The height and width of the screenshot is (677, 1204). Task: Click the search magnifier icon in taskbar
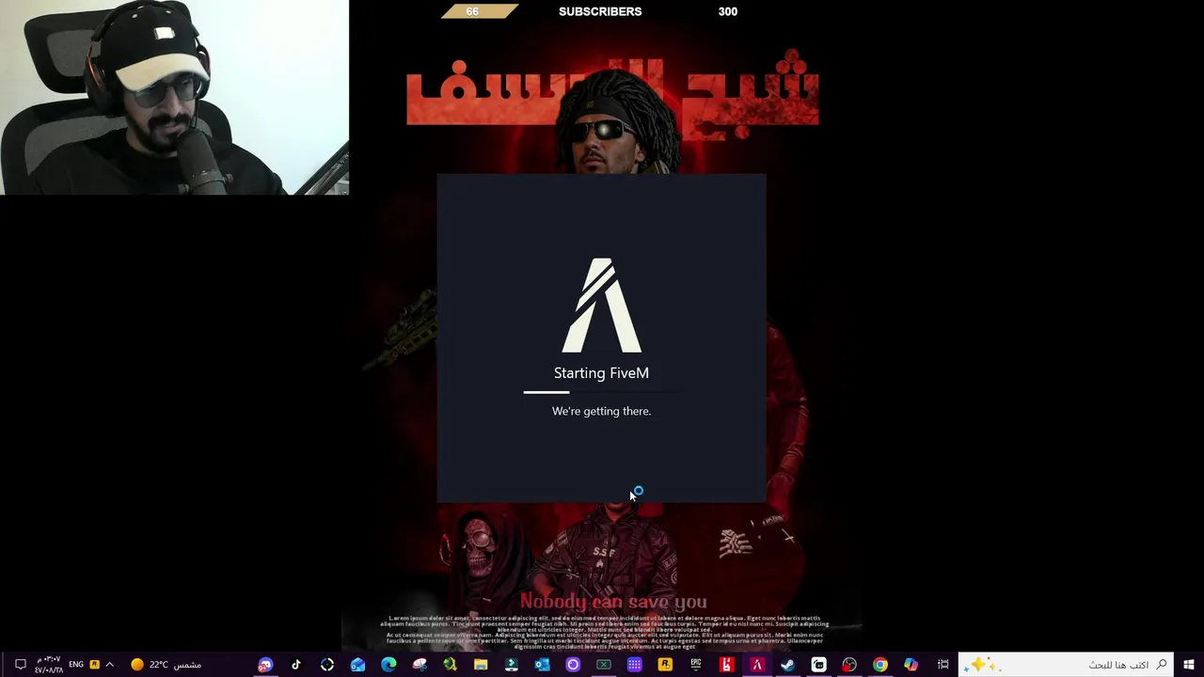(x=1163, y=665)
